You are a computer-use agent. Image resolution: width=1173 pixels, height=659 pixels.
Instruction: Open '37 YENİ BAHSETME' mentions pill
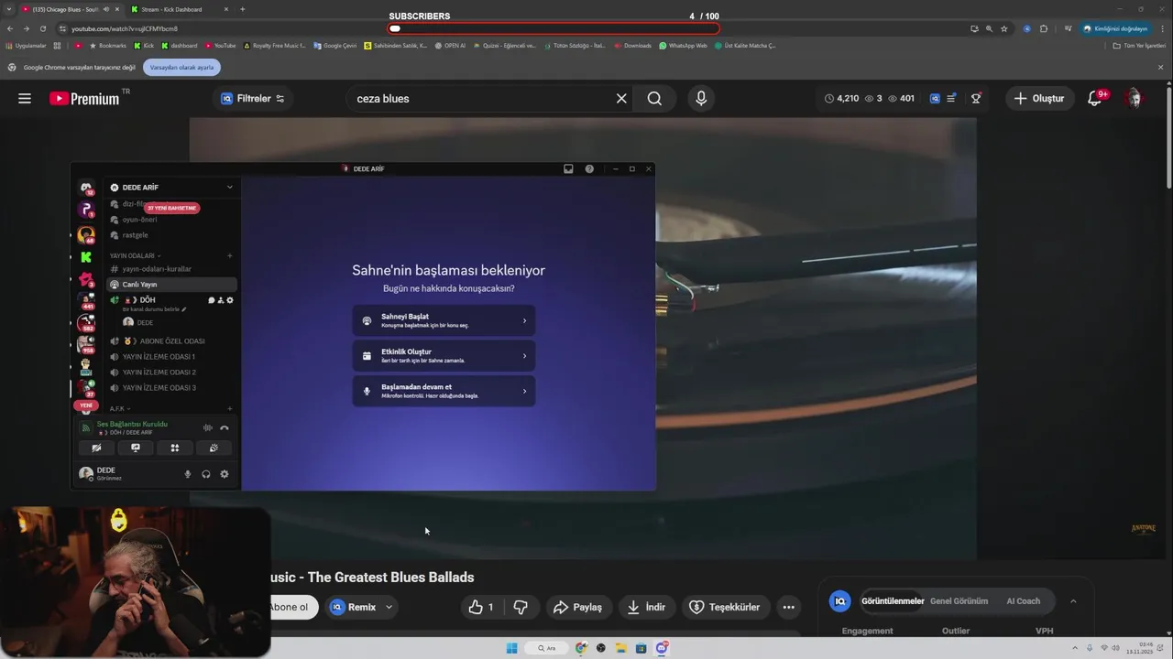pyautogui.click(x=171, y=208)
